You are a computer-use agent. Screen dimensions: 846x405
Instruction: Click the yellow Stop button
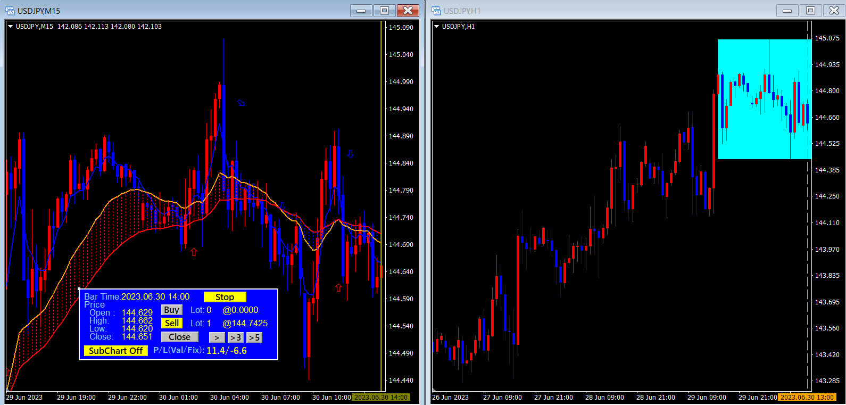[x=225, y=297]
